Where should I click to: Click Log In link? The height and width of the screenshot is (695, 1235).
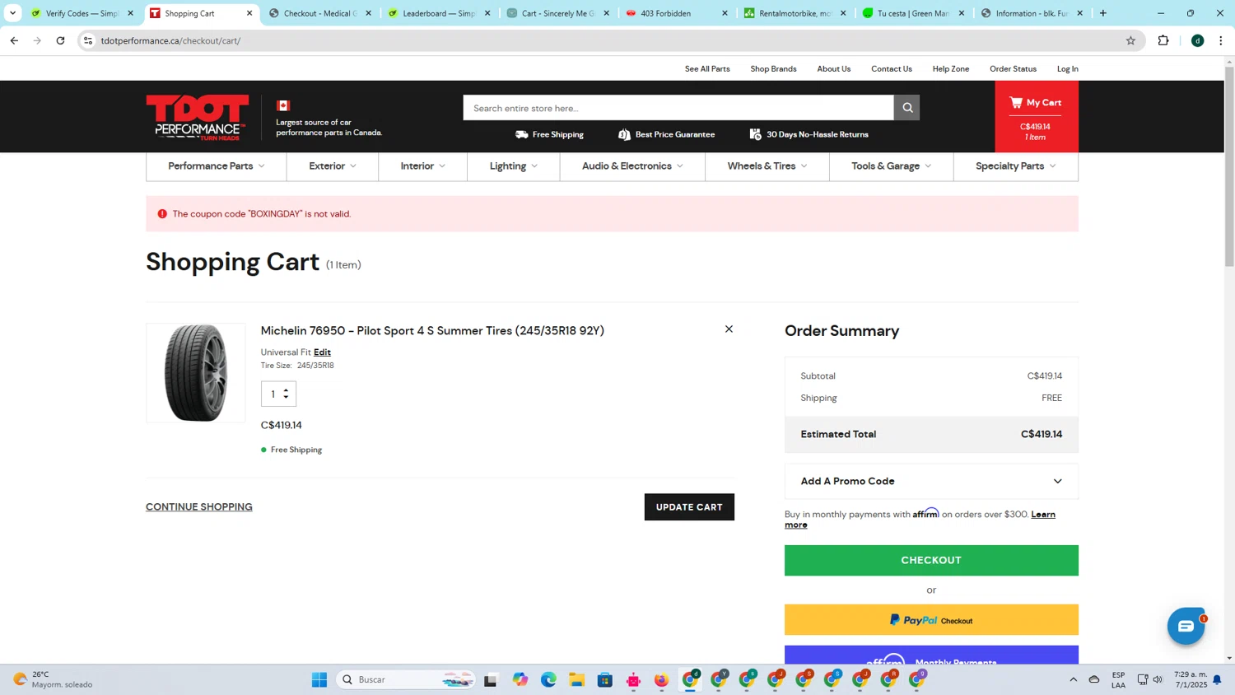pos(1067,69)
